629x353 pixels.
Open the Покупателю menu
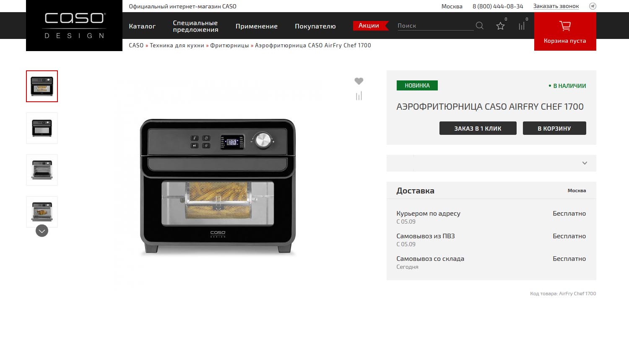tap(315, 26)
